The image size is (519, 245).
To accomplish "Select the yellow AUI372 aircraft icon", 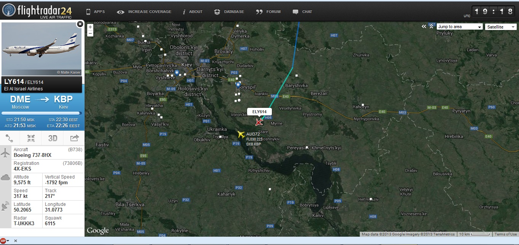I will tap(241, 134).
